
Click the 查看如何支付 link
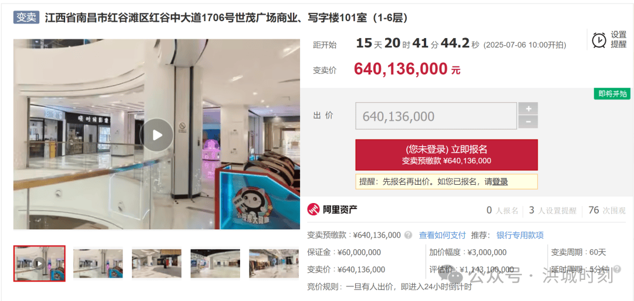(442, 235)
